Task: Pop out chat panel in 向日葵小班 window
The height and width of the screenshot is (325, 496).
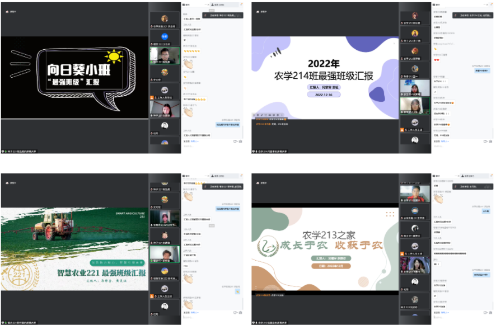Action: point(241,3)
